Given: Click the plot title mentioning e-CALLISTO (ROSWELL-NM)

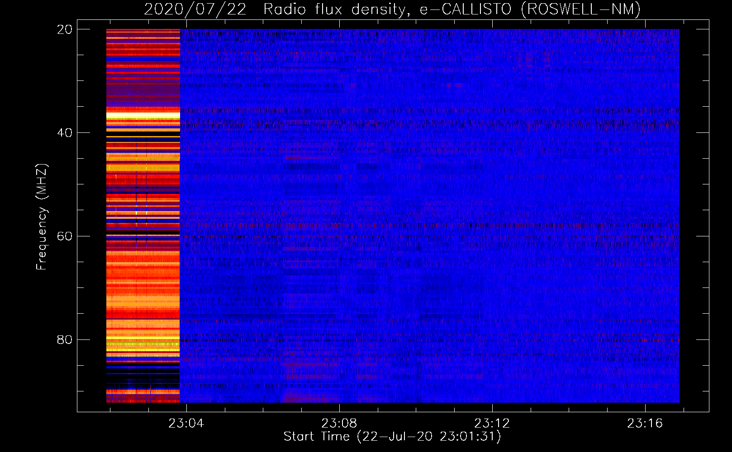Looking at the screenshot, I should point(392,9).
